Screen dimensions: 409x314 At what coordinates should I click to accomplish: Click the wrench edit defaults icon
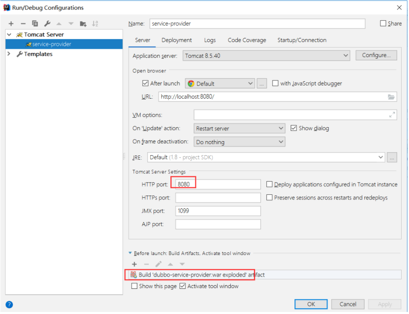coord(47,24)
